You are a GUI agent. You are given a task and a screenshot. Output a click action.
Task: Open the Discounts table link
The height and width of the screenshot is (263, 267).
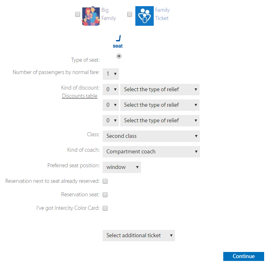click(80, 96)
